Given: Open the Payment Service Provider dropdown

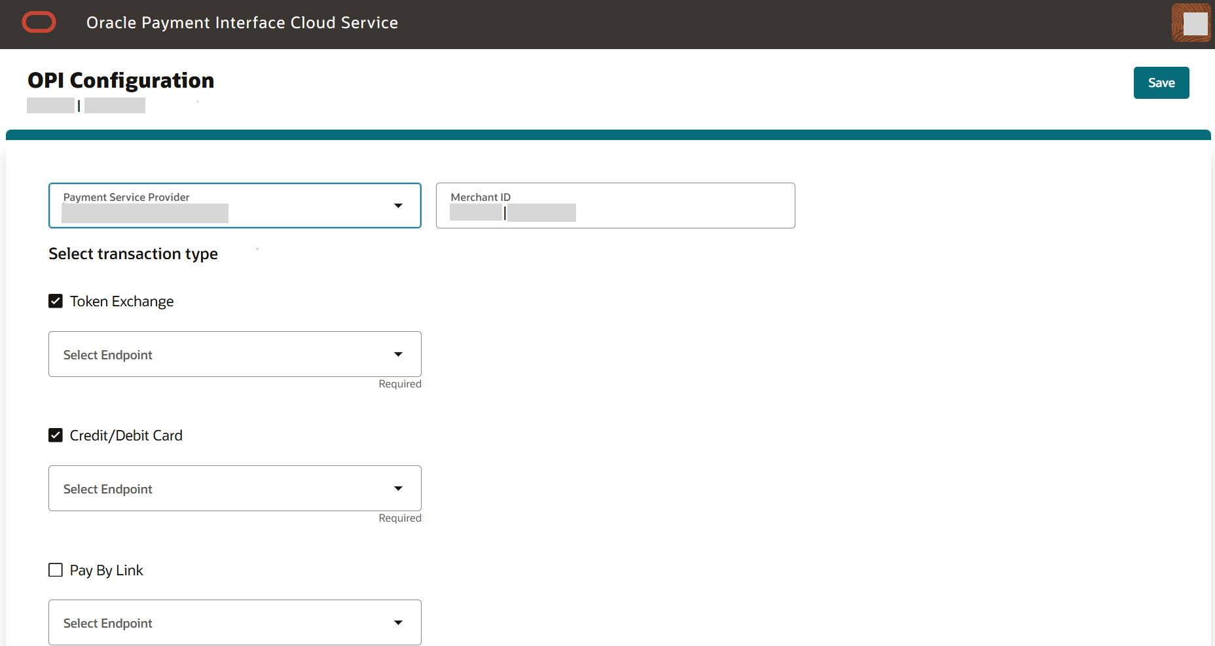Looking at the screenshot, I should tap(235, 206).
